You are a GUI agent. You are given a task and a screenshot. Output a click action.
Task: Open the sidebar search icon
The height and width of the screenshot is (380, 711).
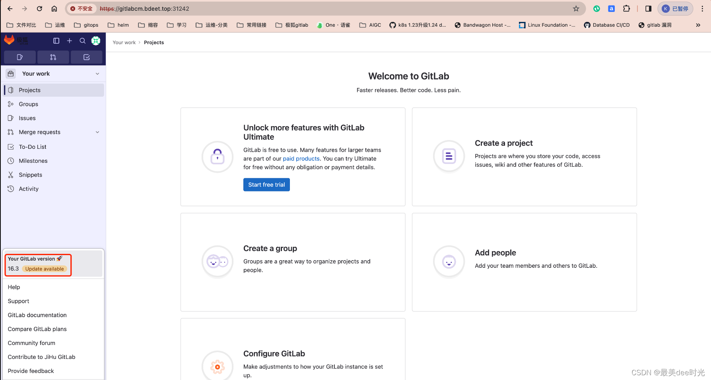(x=82, y=41)
